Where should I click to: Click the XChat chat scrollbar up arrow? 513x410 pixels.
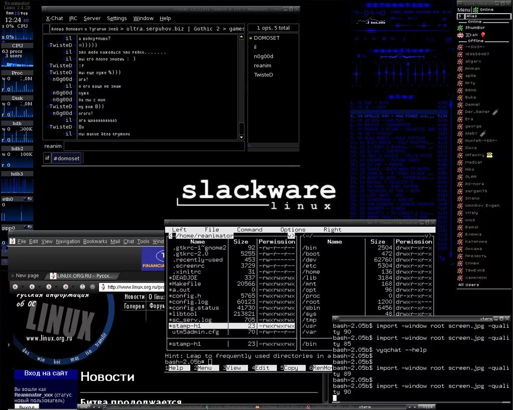click(241, 37)
